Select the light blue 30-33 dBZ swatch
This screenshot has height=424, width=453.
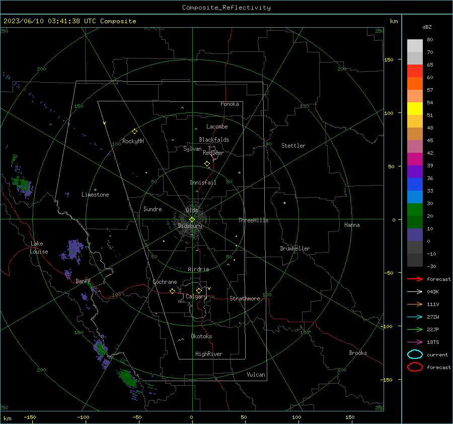coord(415,197)
